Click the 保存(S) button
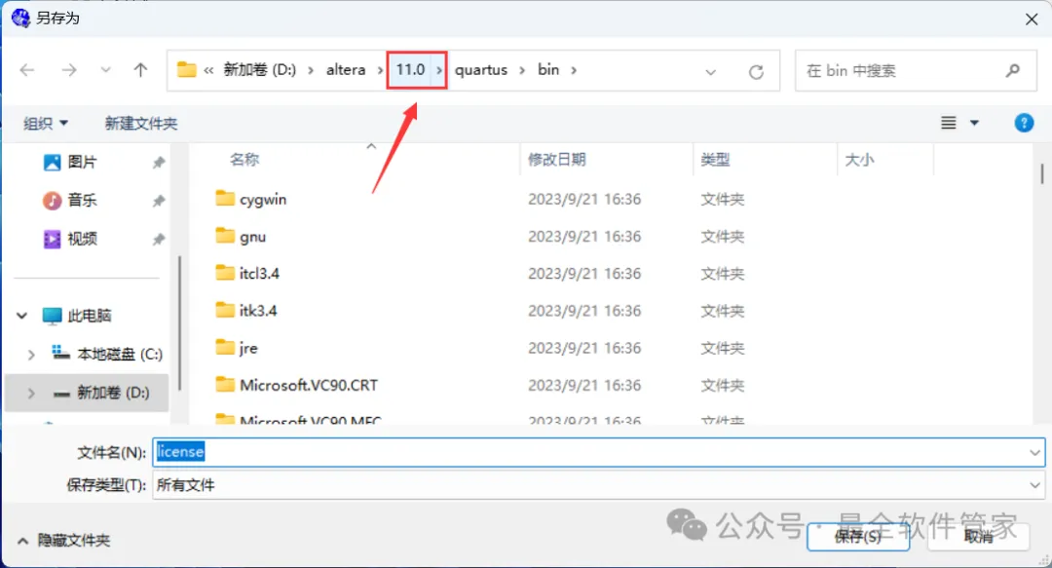This screenshot has height=568, width=1052. [x=858, y=537]
